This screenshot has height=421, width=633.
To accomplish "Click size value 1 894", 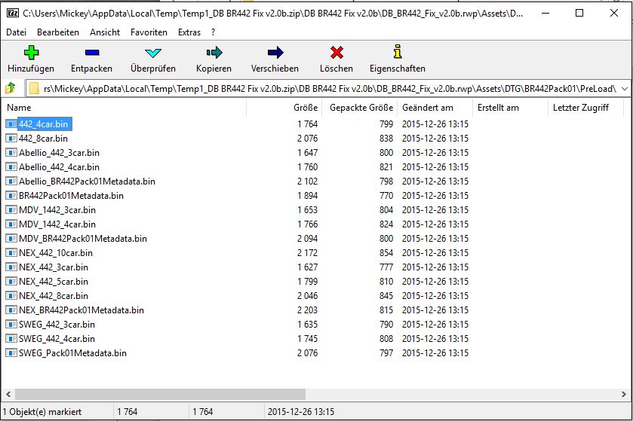I will coord(308,195).
